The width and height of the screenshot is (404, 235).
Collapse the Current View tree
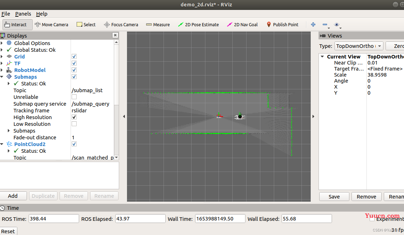click(322, 56)
